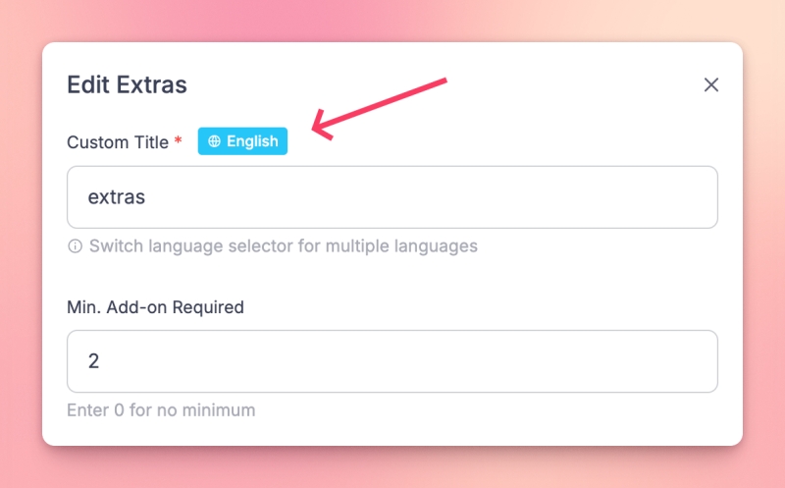Open the English language selector
The height and width of the screenshot is (488, 785).
pos(242,141)
